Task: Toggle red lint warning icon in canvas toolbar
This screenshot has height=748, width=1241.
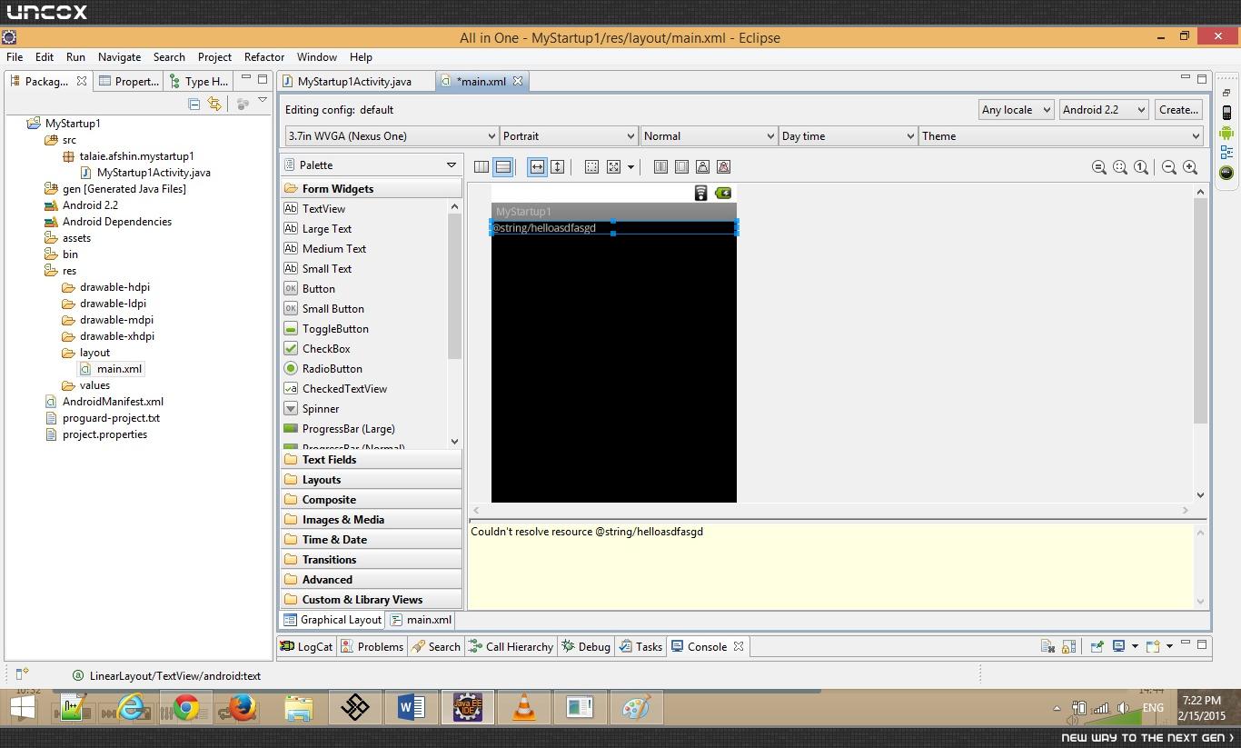Action: click(x=723, y=167)
